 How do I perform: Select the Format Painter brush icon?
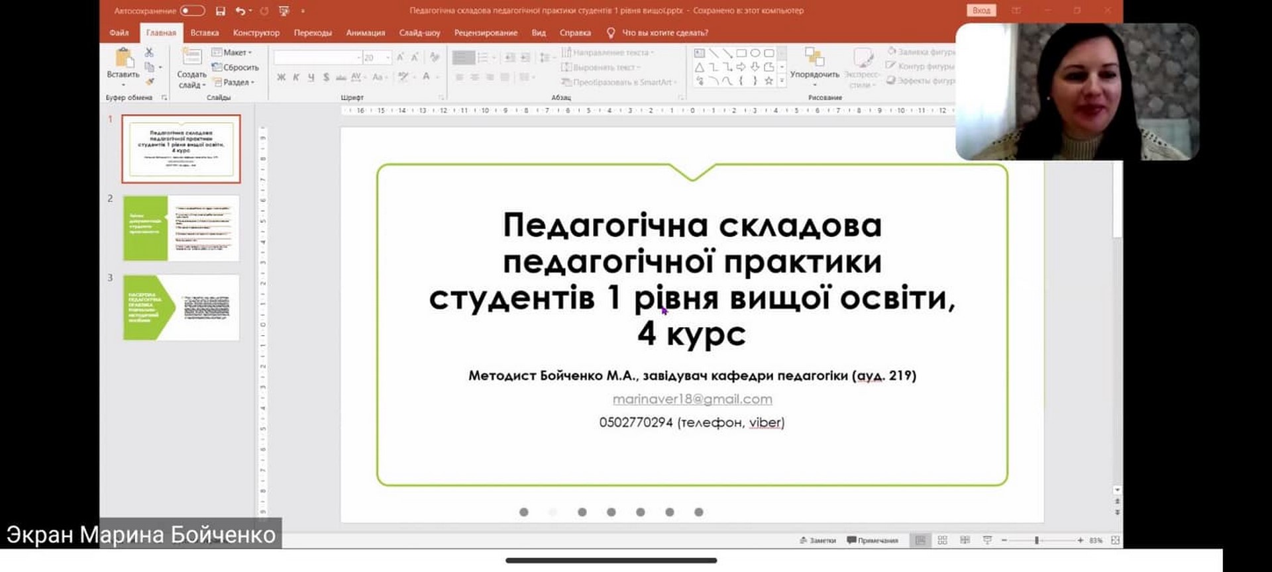pos(150,81)
